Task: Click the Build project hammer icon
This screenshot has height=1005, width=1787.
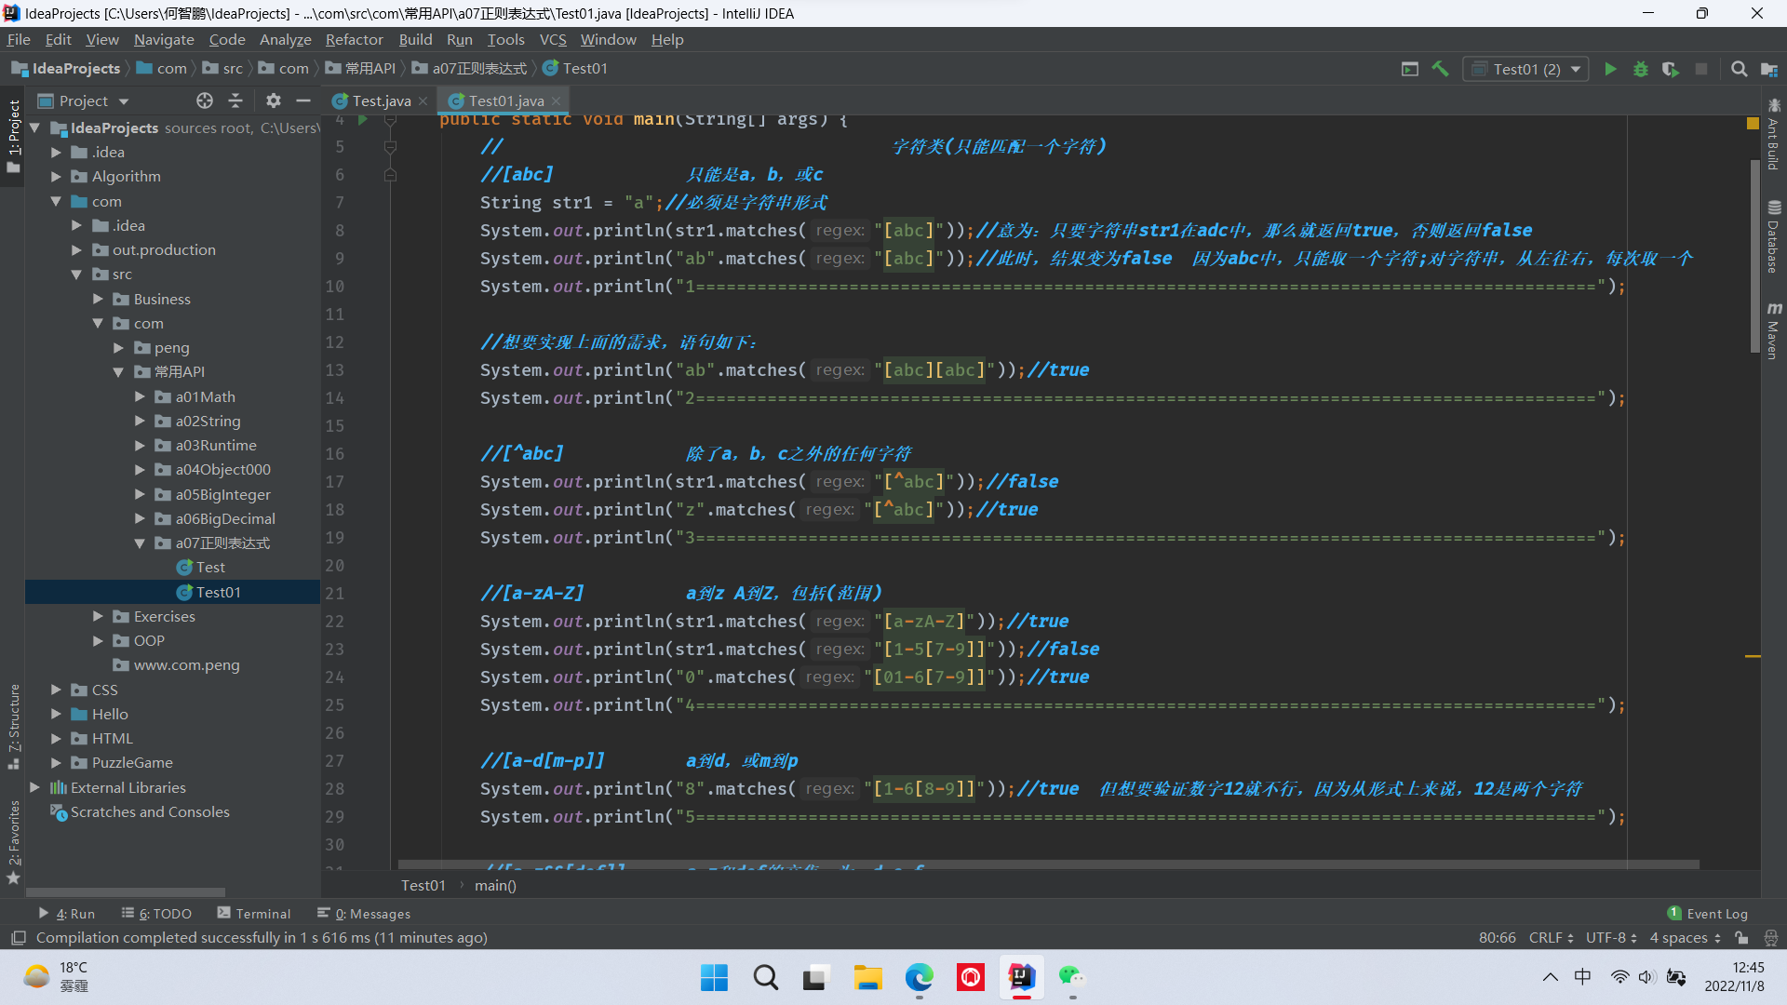Action: [x=1440, y=69]
